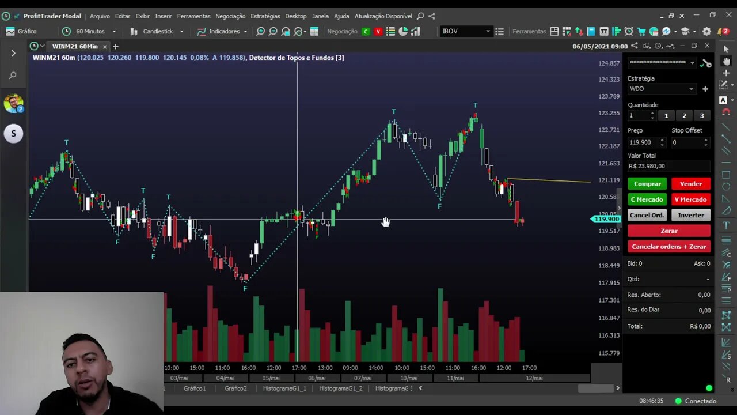Click the share icon in chart header
This screenshot has width=737, height=415.
coord(635,46)
